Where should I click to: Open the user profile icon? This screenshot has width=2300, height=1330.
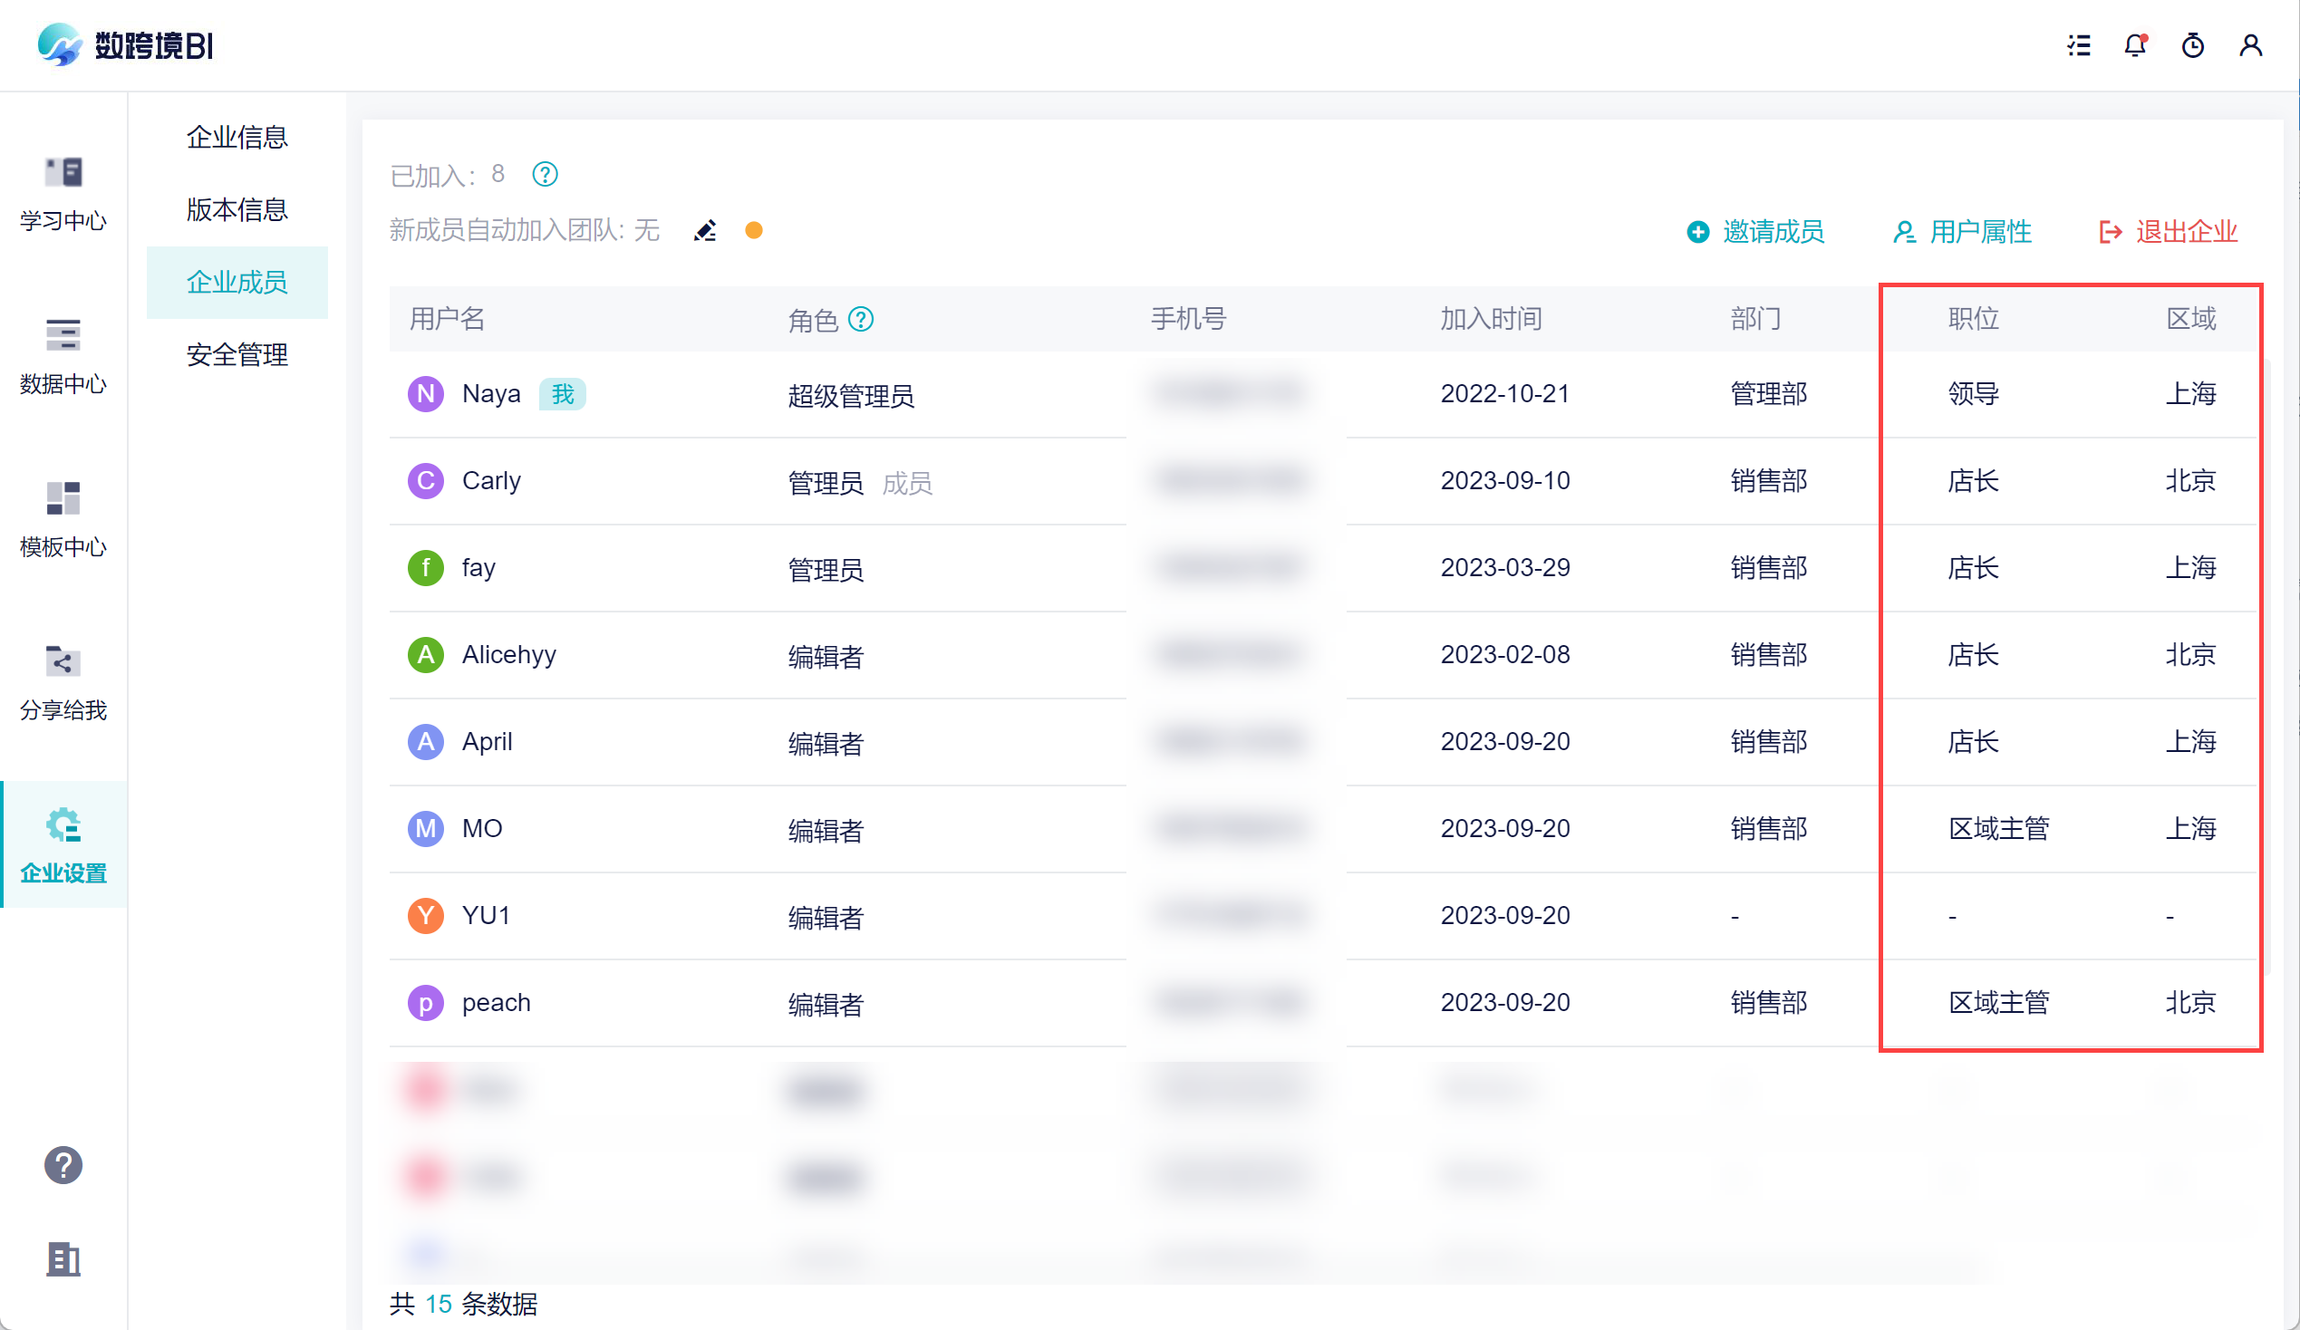click(2251, 45)
